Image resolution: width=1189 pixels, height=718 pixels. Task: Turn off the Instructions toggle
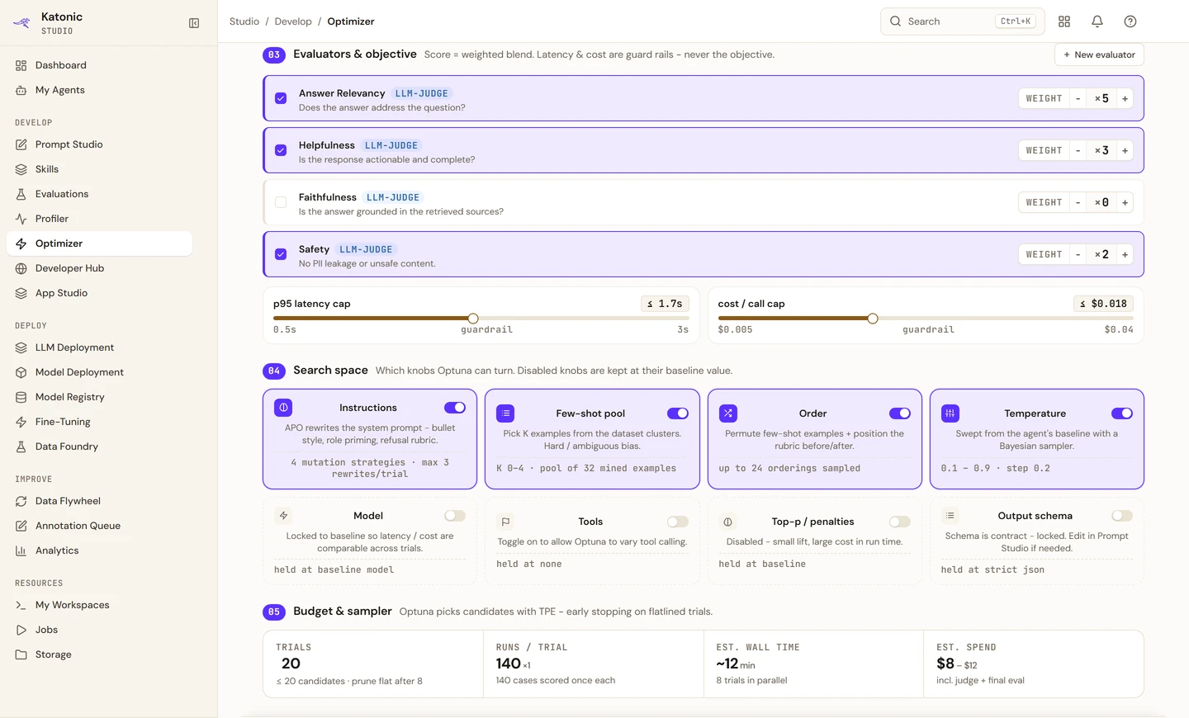pyautogui.click(x=455, y=408)
